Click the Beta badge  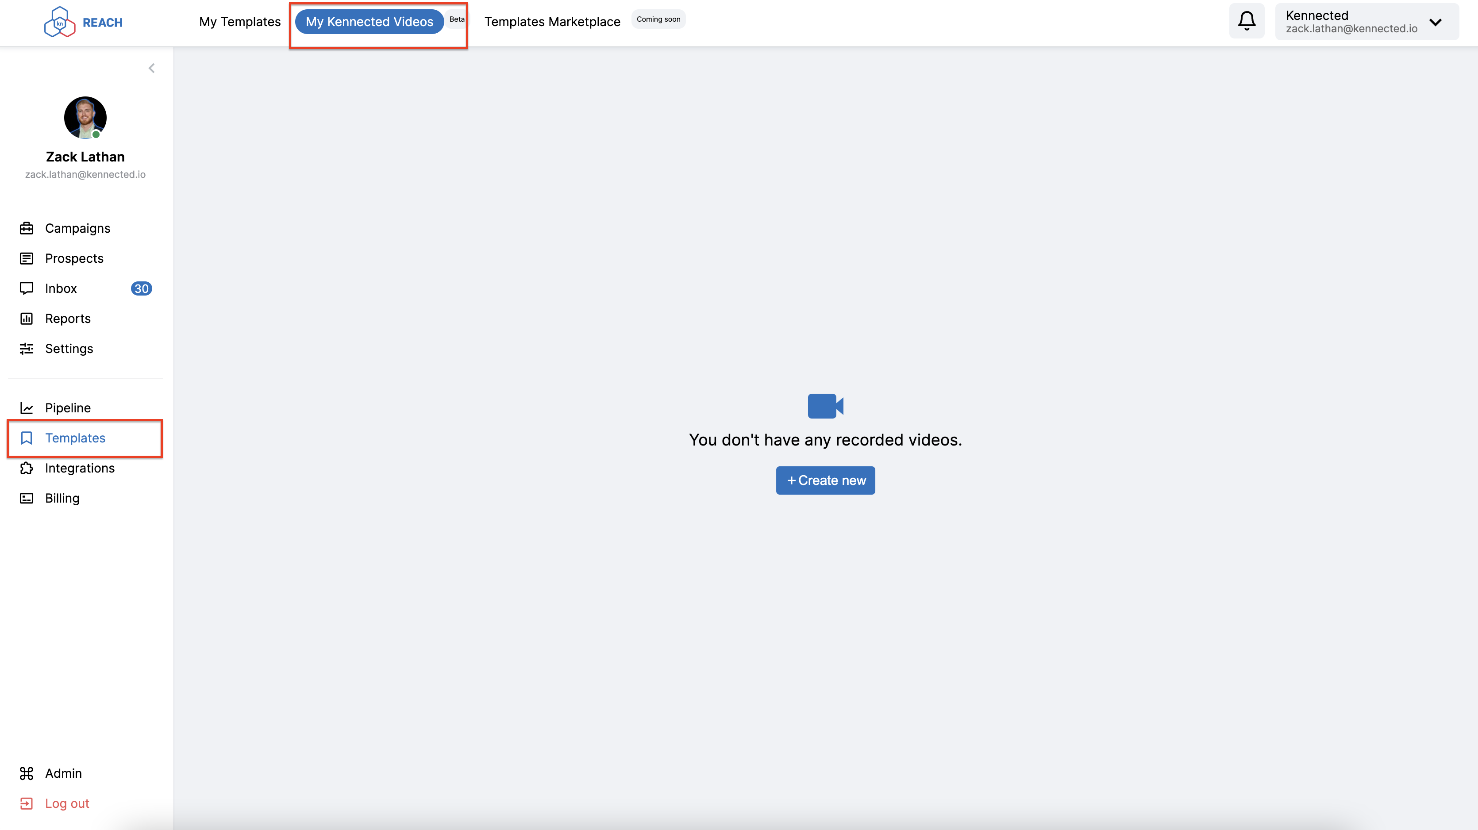click(457, 19)
